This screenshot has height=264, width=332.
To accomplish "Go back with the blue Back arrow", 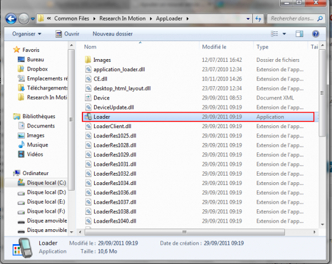I will (x=11, y=19).
